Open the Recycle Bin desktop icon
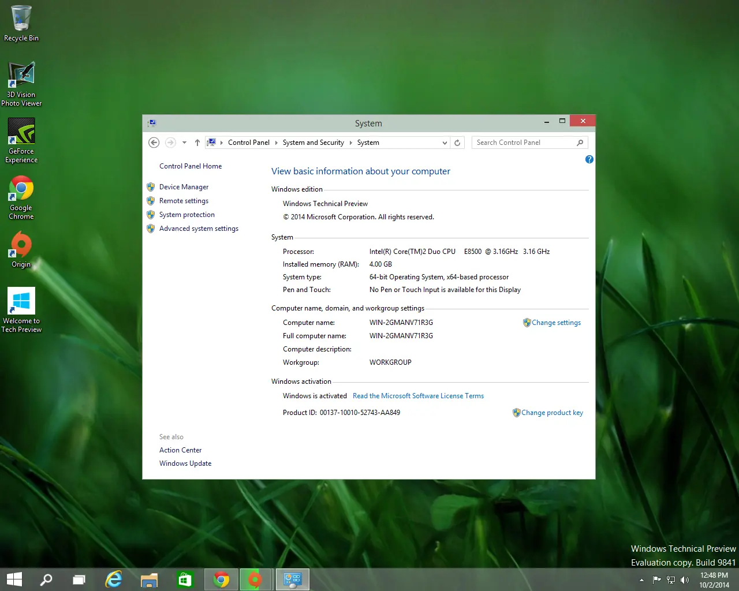The width and height of the screenshot is (739, 591). click(21, 23)
